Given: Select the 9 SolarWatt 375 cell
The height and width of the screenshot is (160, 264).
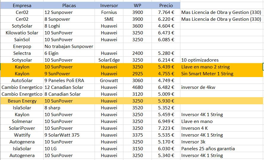Looking at the screenshot, I should pyautogui.click(x=69, y=135).
